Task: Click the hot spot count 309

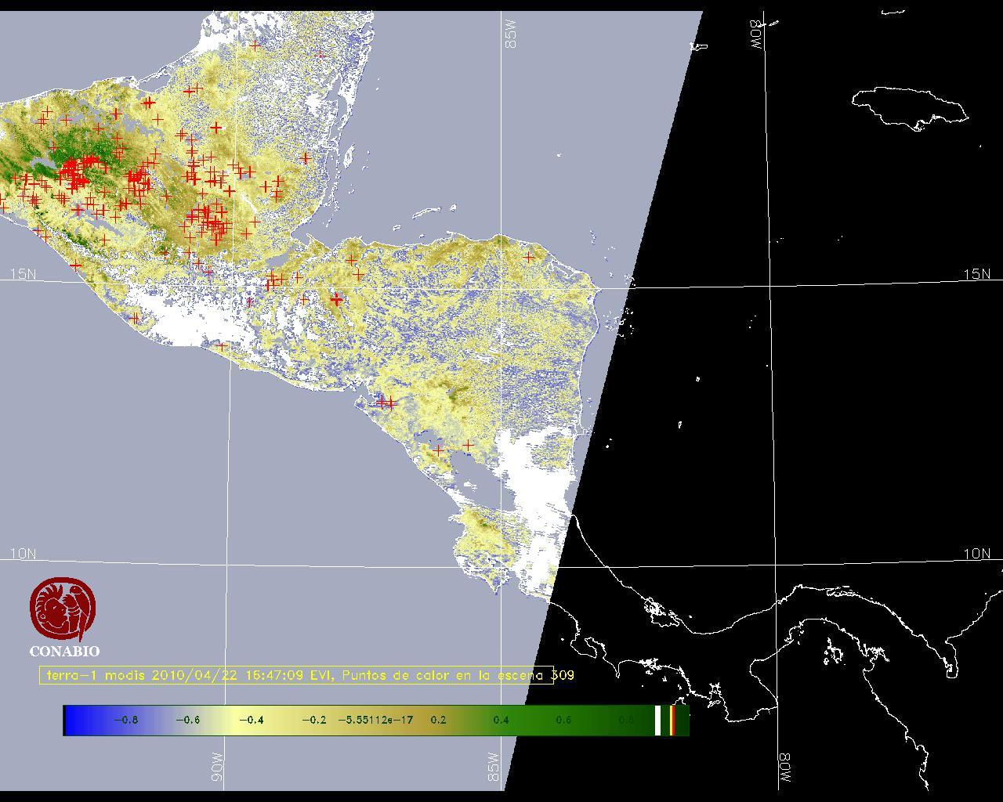Action: (563, 675)
